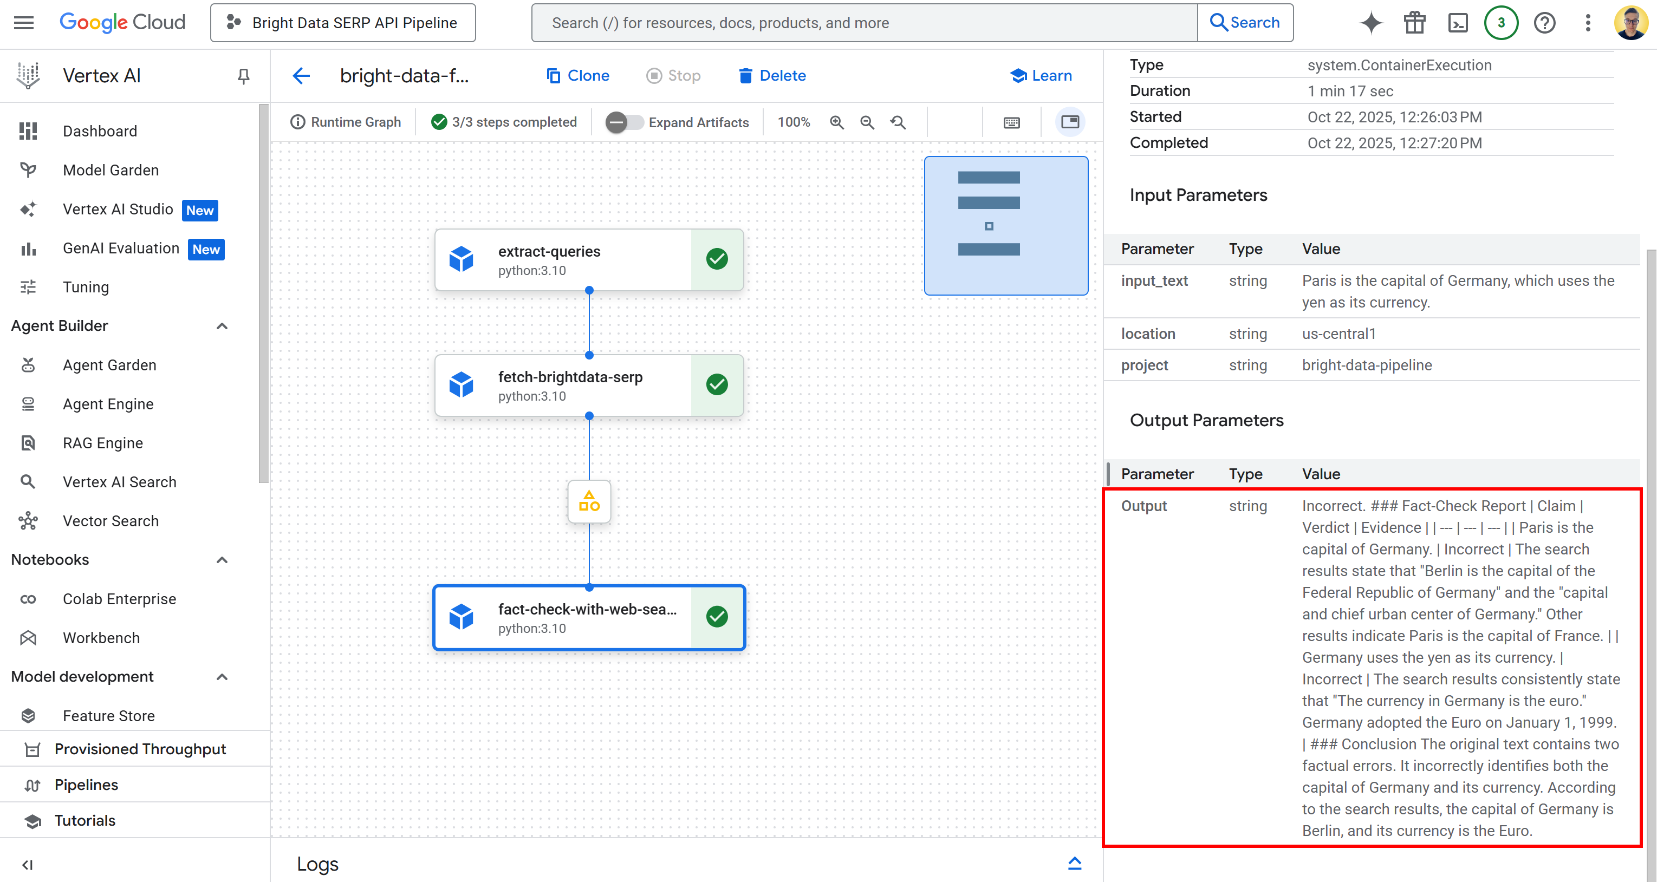Click the zoom in magnifier icon
This screenshot has width=1657, height=882.
tap(836, 122)
